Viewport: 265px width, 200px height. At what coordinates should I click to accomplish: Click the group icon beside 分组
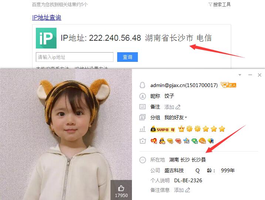point(142,117)
